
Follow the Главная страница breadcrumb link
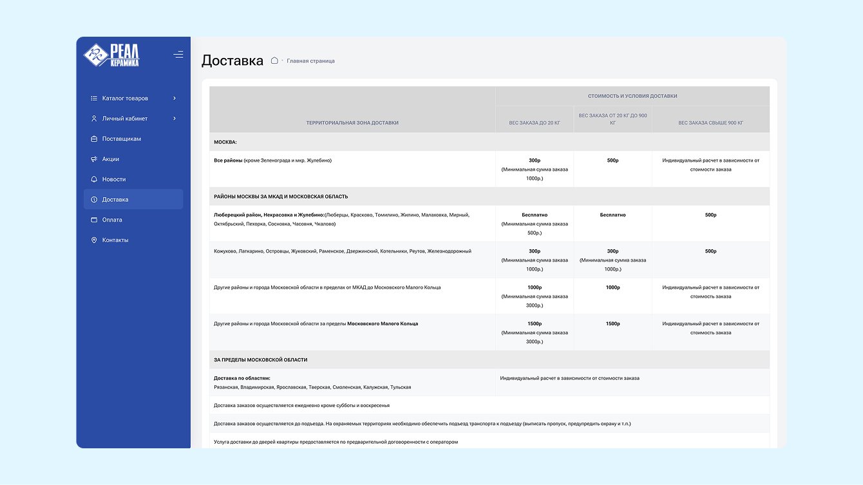tap(310, 61)
